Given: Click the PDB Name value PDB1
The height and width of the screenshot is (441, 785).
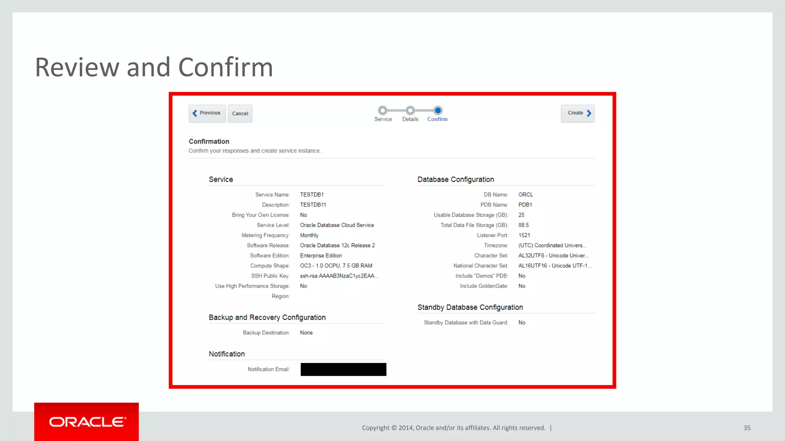Looking at the screenshot, I should coord(525,205).
